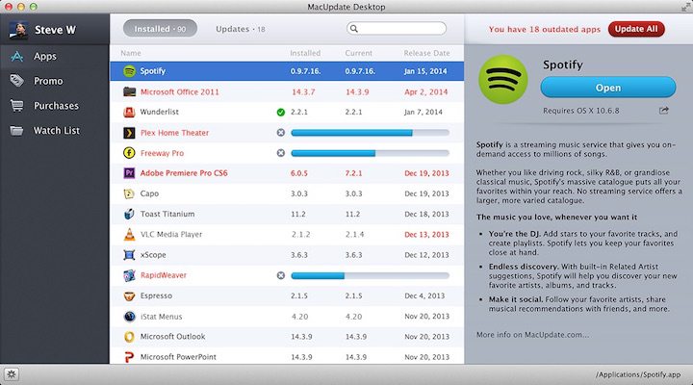
Task: Select the Toast Titanium name
Action: [167, 214]
